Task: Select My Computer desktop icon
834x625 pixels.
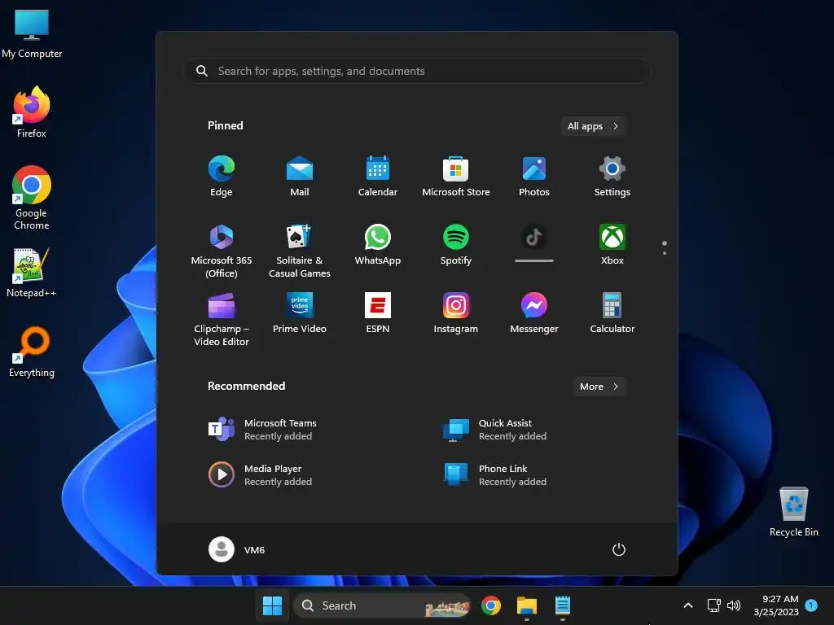Action: (32, 34)
